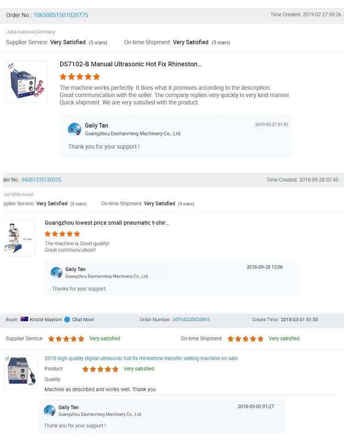Viewport: 344px width, 444px height.
Task: Open order number 94261335120335 link
Action: pyautogui.click(x=41, y=180)
